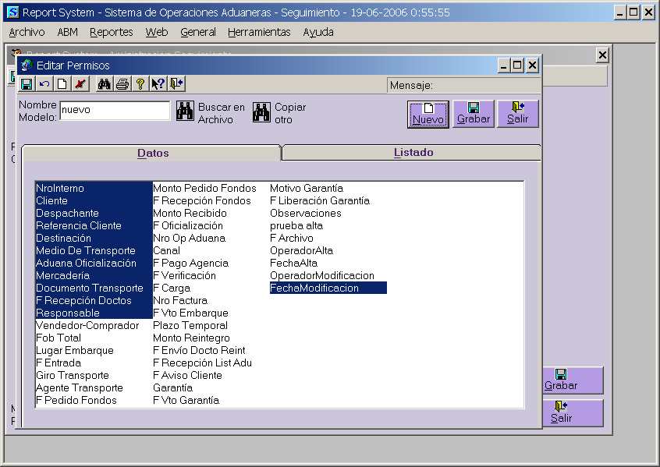Open the General menu
Screen dimensions: 660x467
coord(198,32)
